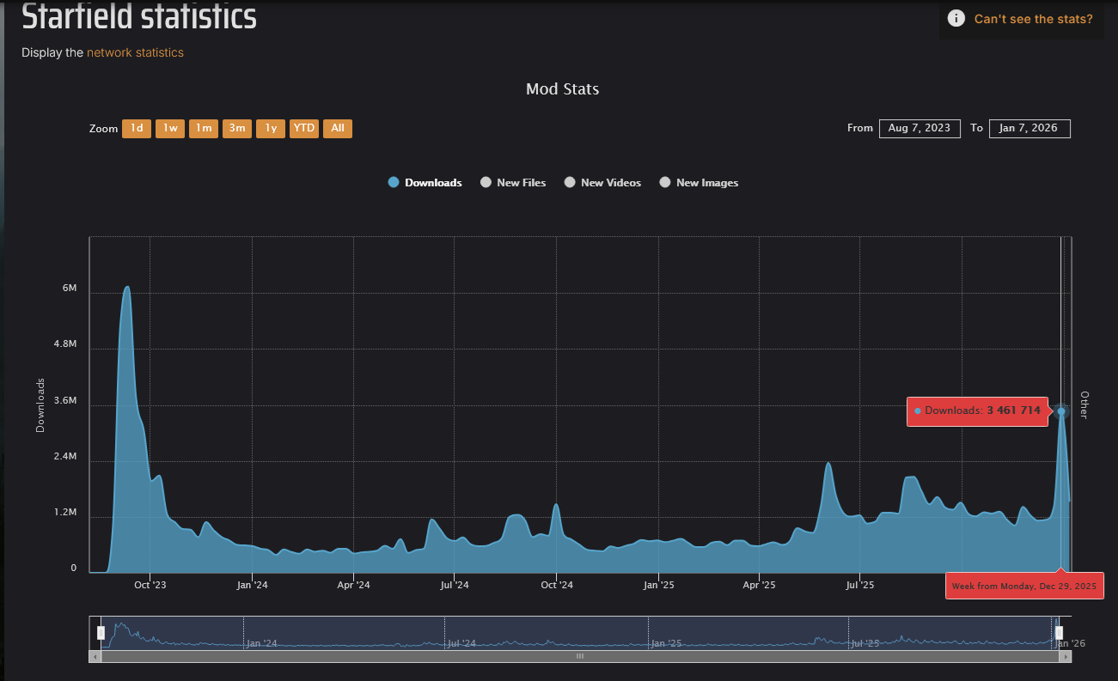Click the "Mod Stats" chart title
The width and height of the screenshot is (1118, 681).
click(562, 89)
